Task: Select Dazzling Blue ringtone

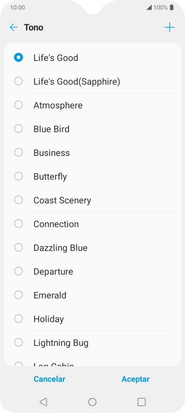Action: coord(92,247)
